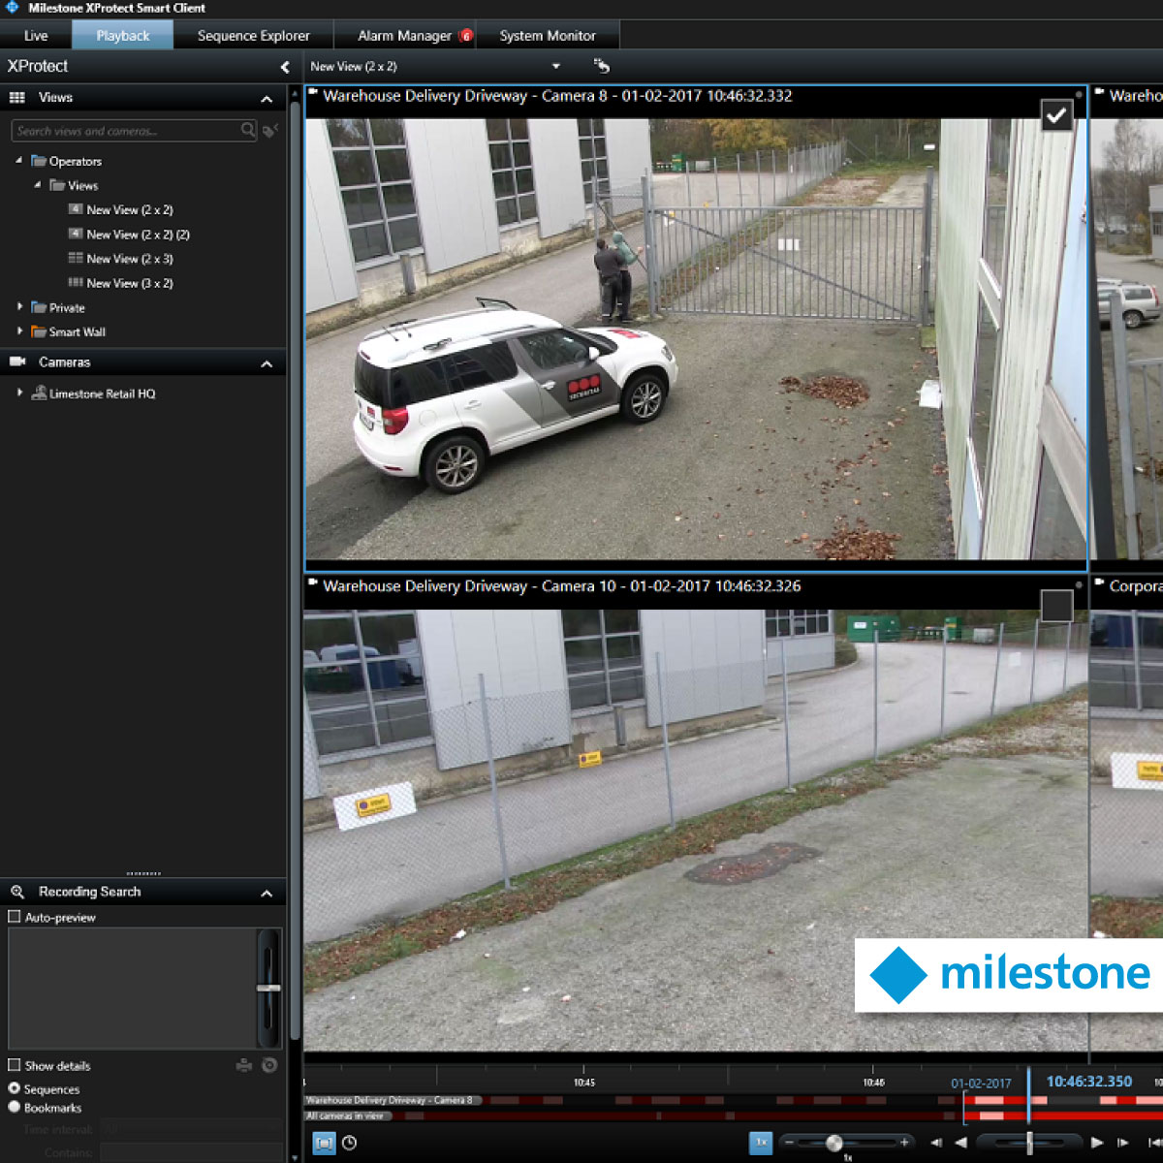The width and height of the screenshot is (1163, 1163).
Task: Expand the Private folder
Action: (x=19, y=307)
